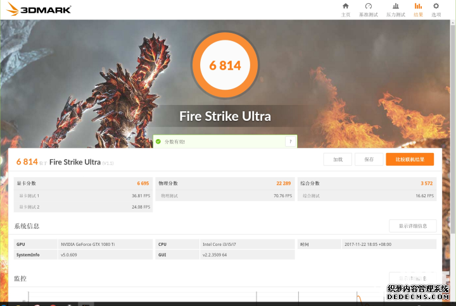Click the Save (保存) button
This screenshot has width=456, height=306.
pyautogui.click(x=369, y=159)
